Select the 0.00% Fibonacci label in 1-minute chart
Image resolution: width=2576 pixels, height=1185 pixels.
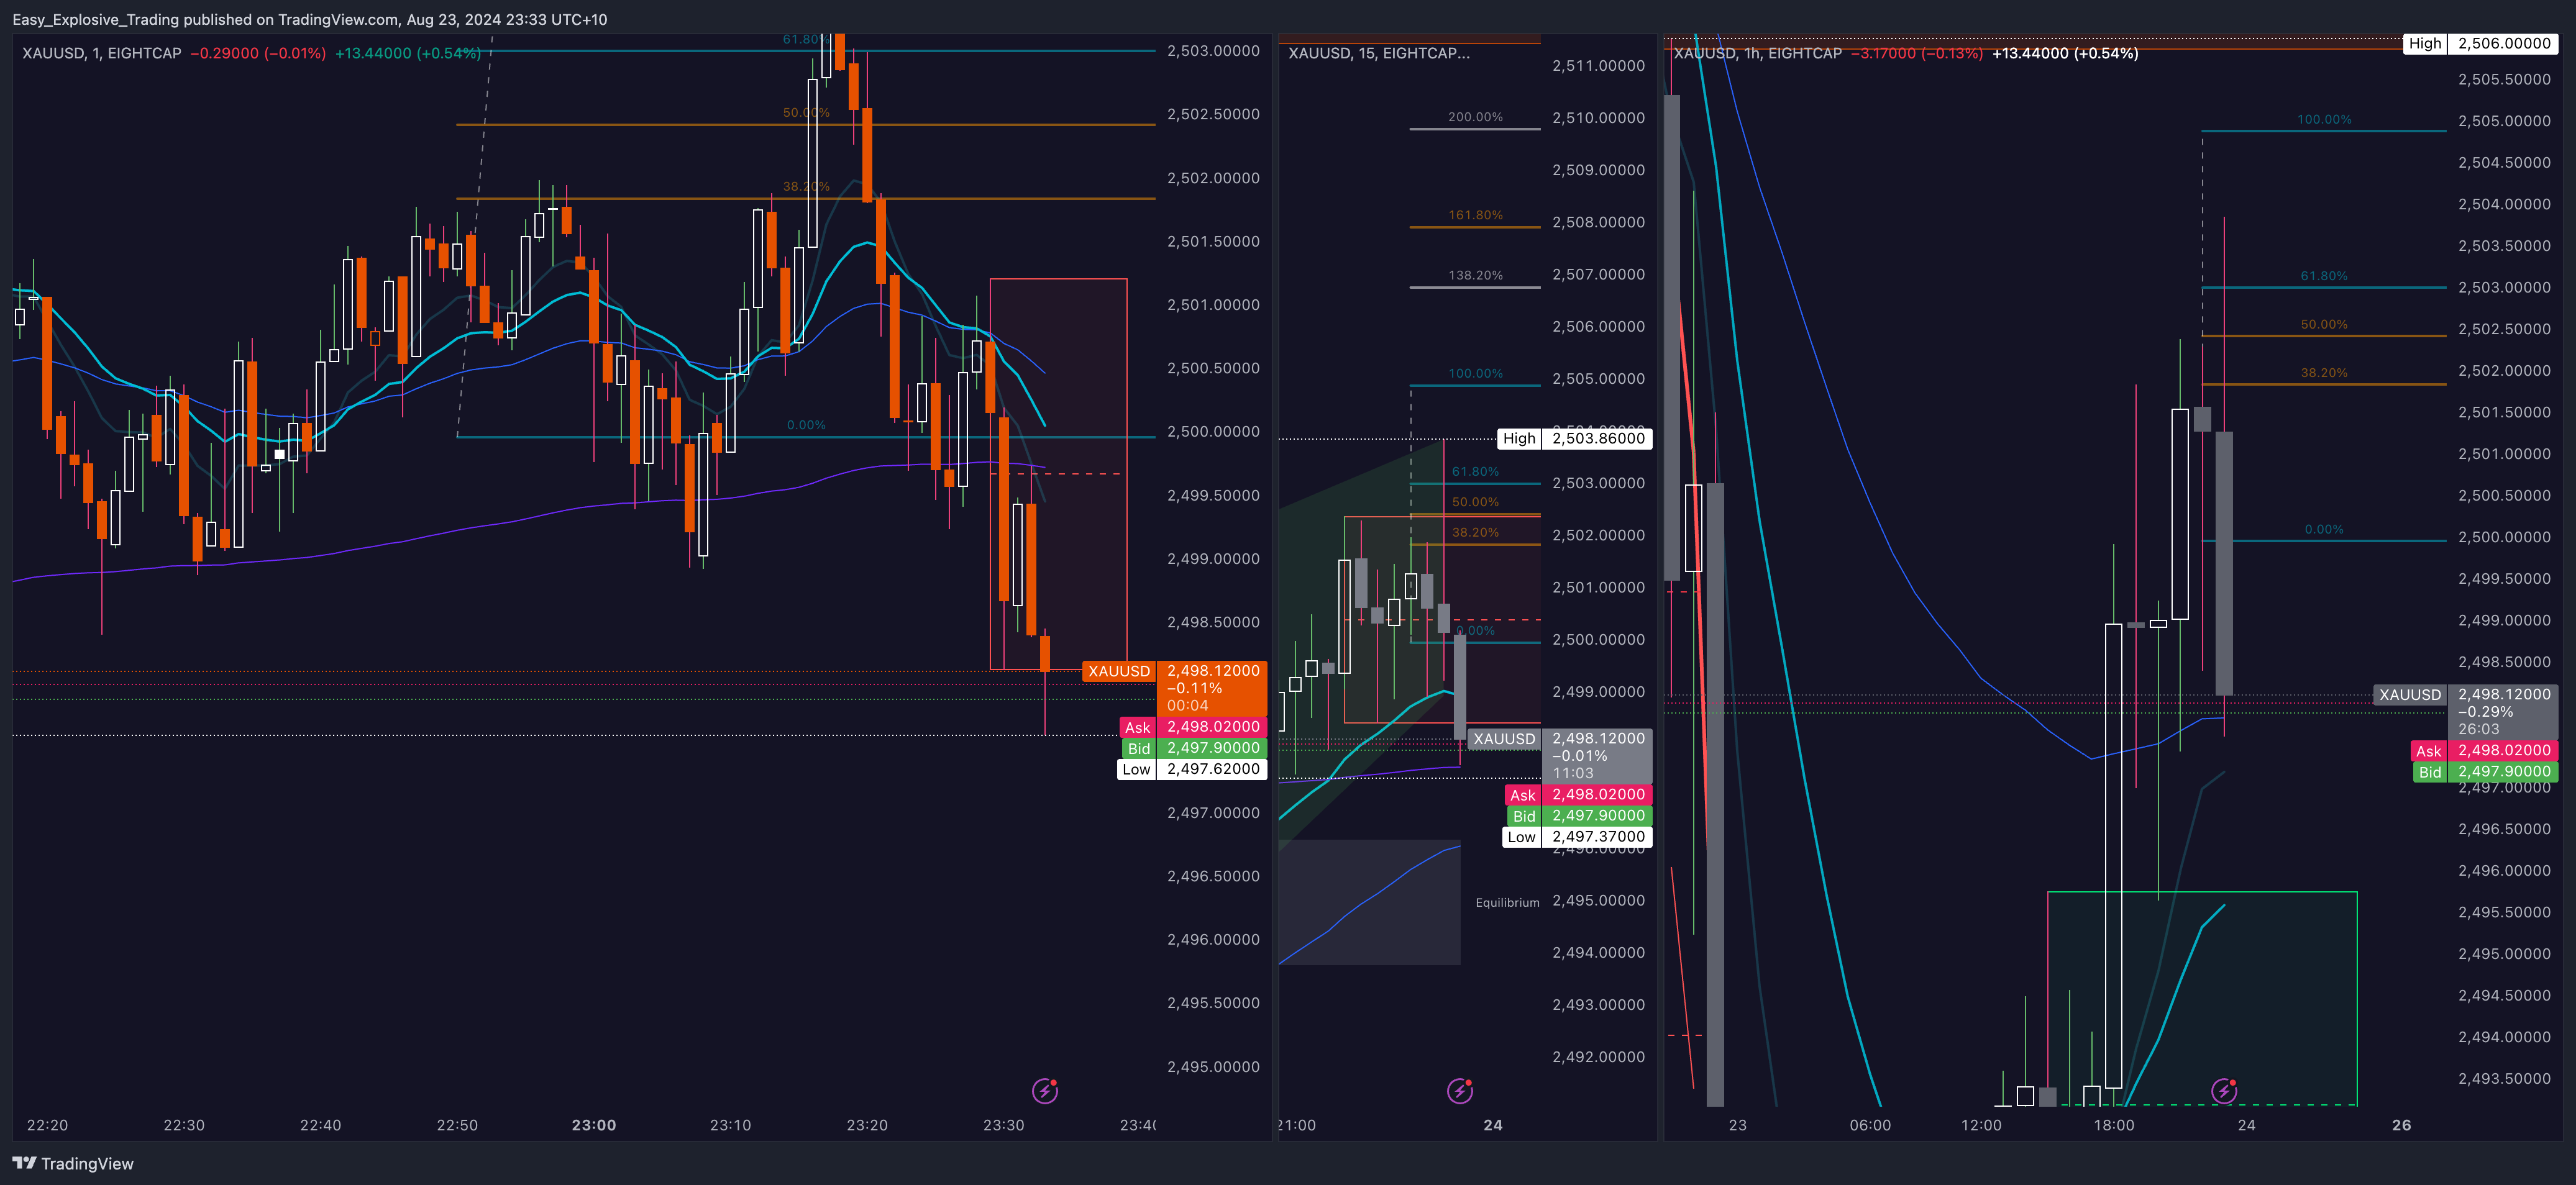click(806, 426)
